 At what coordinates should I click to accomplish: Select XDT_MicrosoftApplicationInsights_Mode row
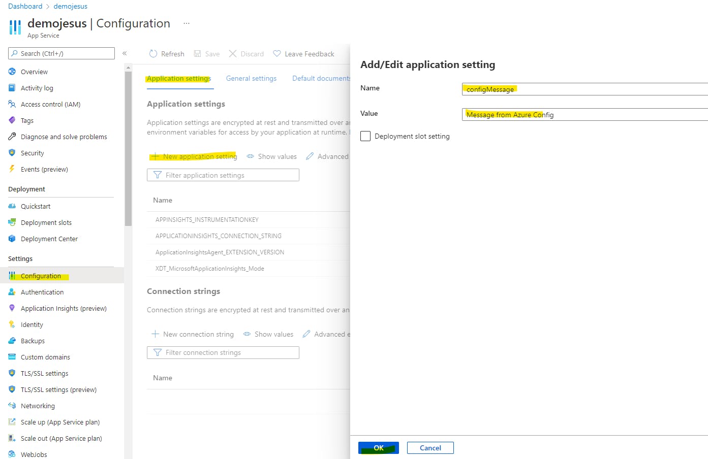[249, 268]
